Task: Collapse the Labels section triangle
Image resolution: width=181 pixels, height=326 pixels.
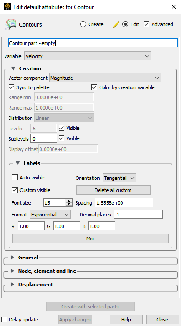Action: click(18, 163)
